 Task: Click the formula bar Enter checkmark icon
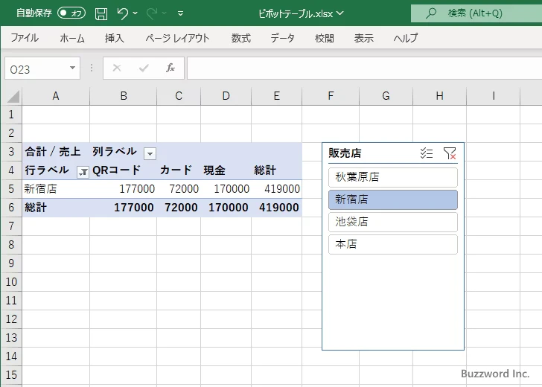(x=144, y=68)
